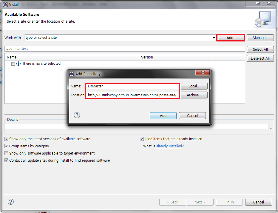Maximize the Install window

pos(258,3)
